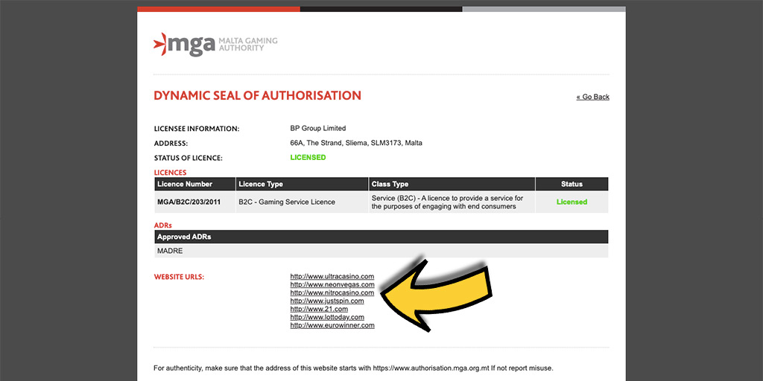Viewport: 763px width, 381px height.
Task: Select the B2C - Gaming Service Licence cell
Action: click(302, 202)
